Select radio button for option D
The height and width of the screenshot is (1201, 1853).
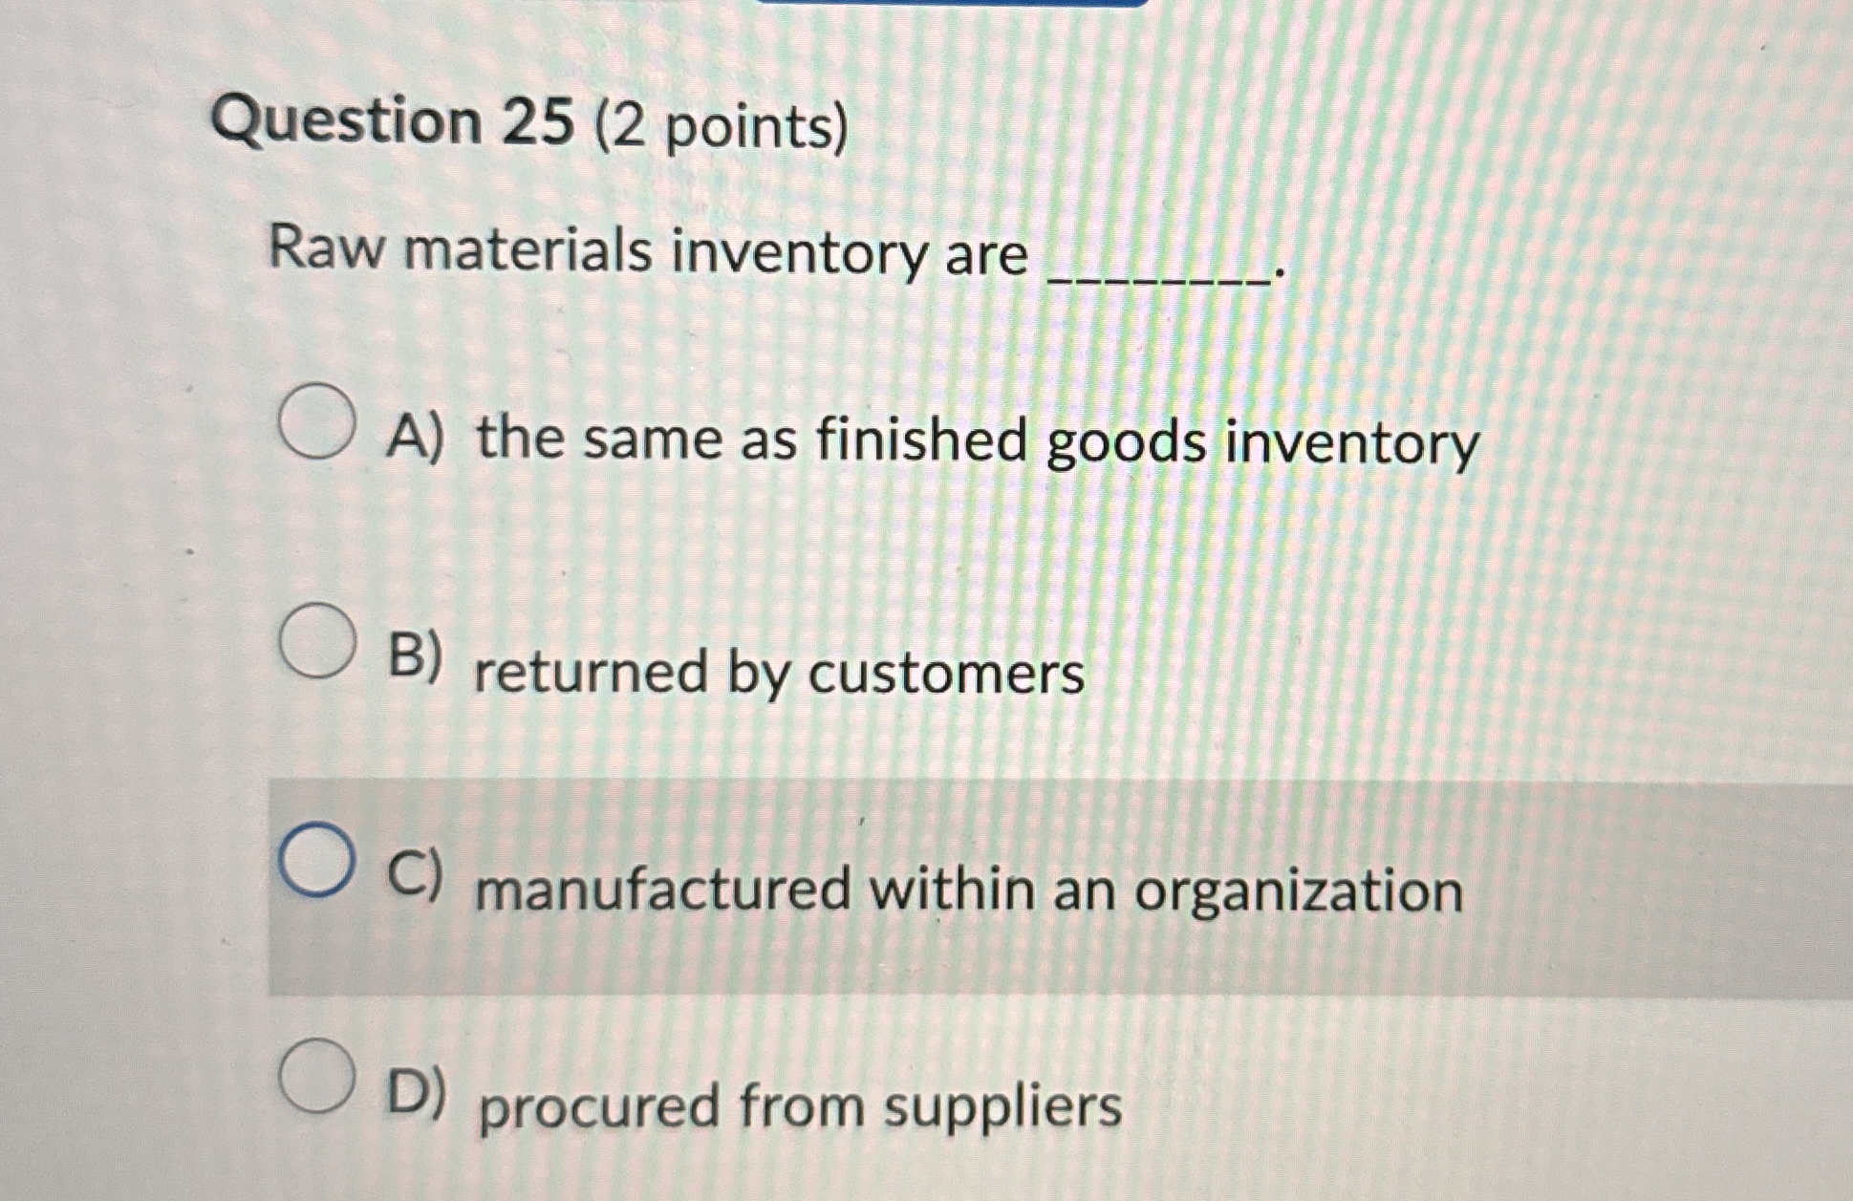tap(316, 1075)
